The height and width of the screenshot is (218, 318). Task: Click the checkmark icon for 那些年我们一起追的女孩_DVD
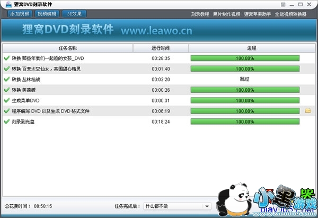coord(7,58)
